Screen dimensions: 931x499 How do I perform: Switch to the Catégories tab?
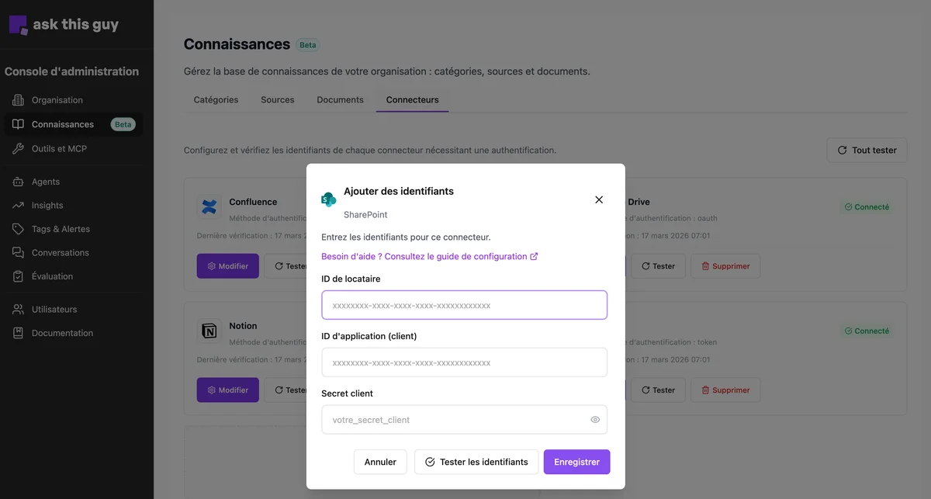click(x=216, y=99)
